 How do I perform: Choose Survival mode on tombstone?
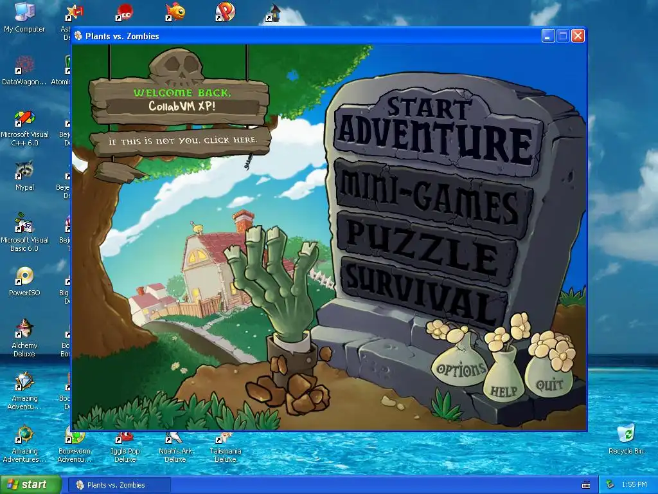point(424,293)
